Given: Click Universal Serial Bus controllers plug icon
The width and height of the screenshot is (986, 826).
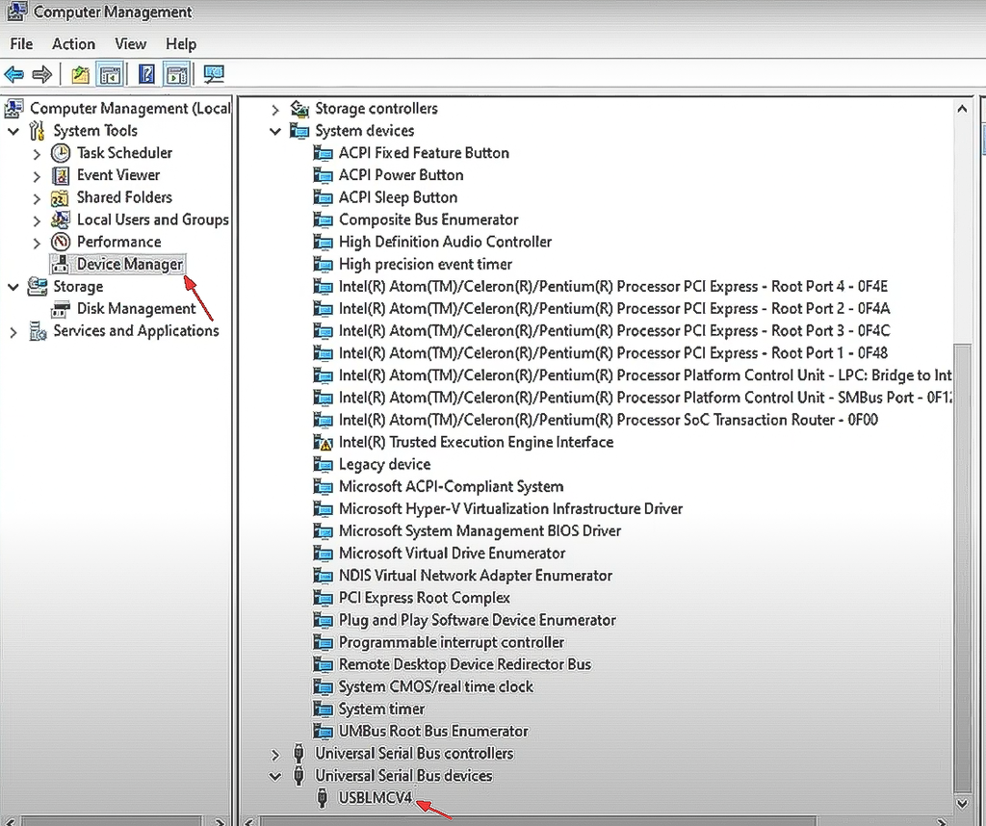Looking at the screenshot, I should (298, 753).
